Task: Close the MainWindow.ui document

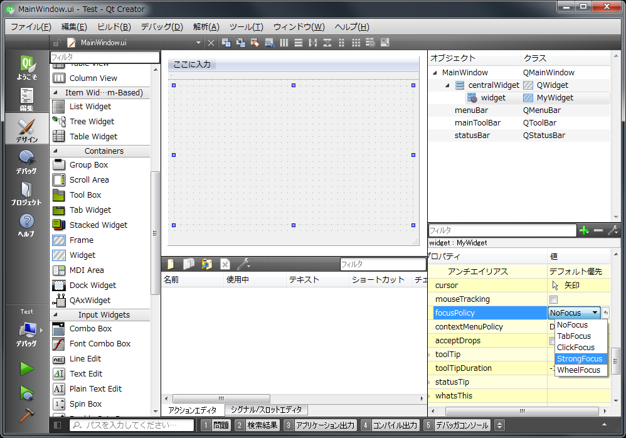Action: pos(211,43)
